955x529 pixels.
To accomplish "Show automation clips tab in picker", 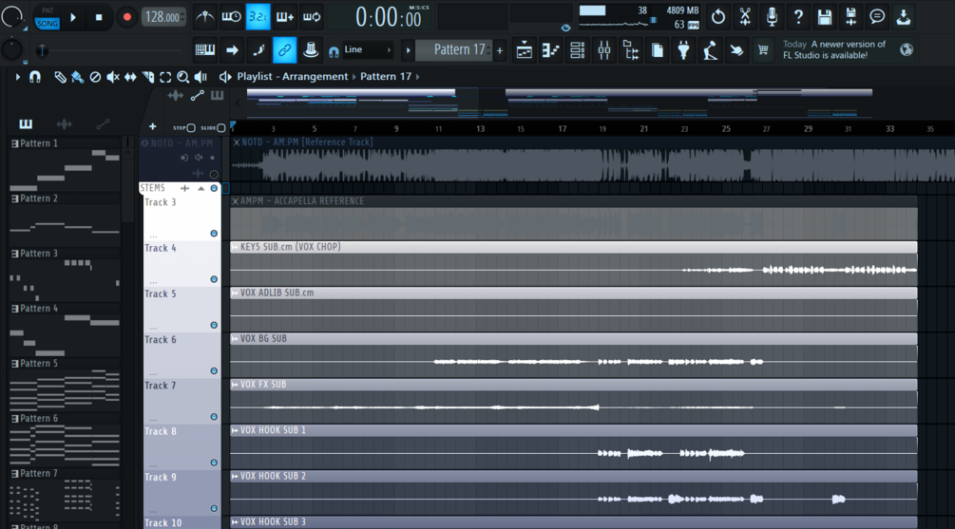I will point(103,124).
